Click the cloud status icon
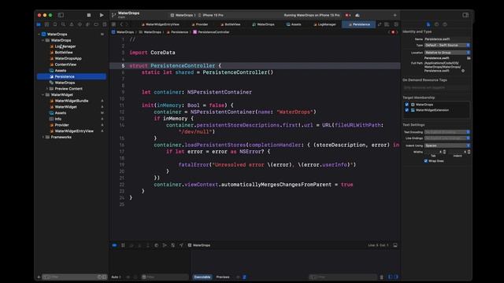Image resolution: width=504 pixels, height=283 pixels. click(x=358, y=15)
